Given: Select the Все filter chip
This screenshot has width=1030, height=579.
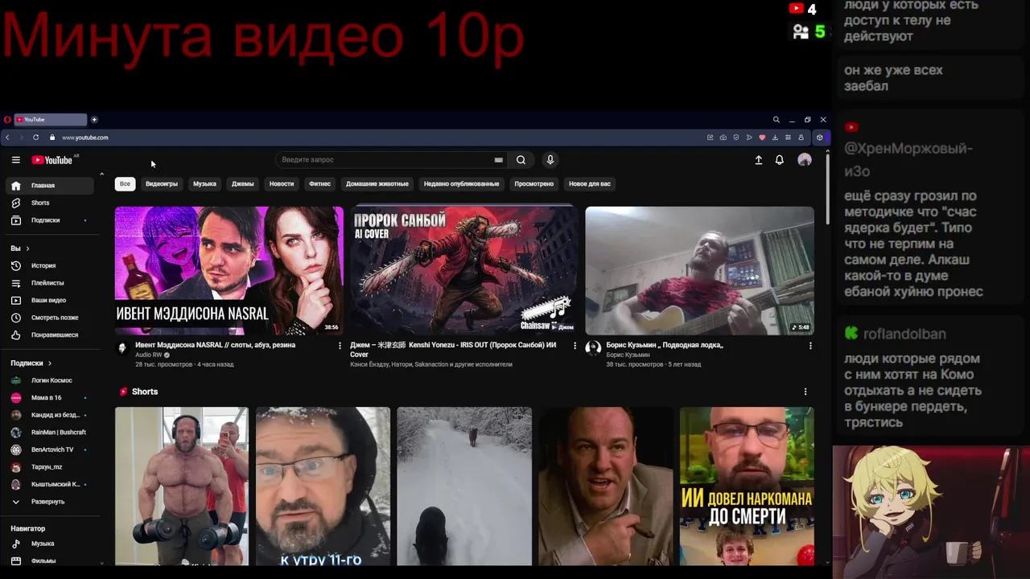Looking at the screenshot, I should coord(125,184).
